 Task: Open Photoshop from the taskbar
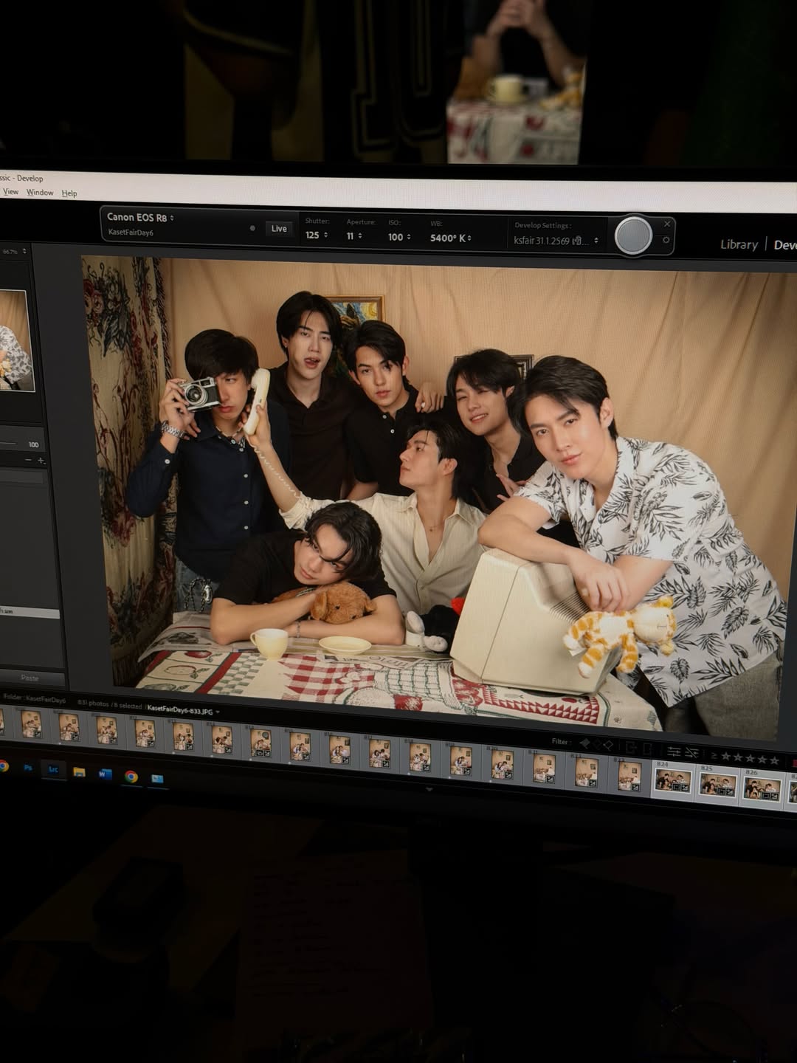point(29,768)
